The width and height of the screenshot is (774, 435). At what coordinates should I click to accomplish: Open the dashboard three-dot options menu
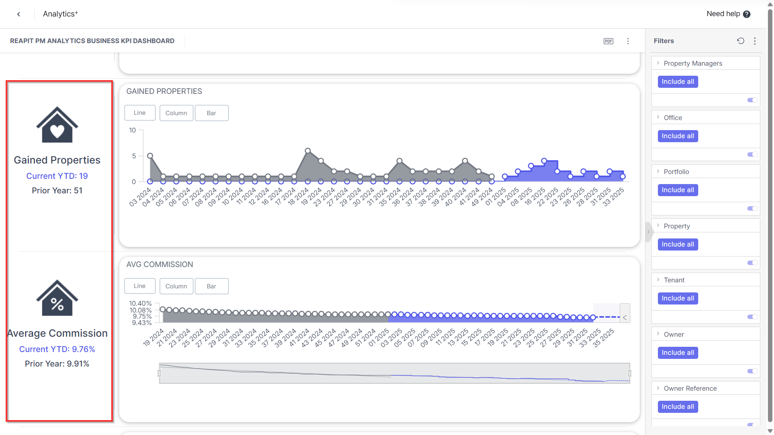coord(628,41)
